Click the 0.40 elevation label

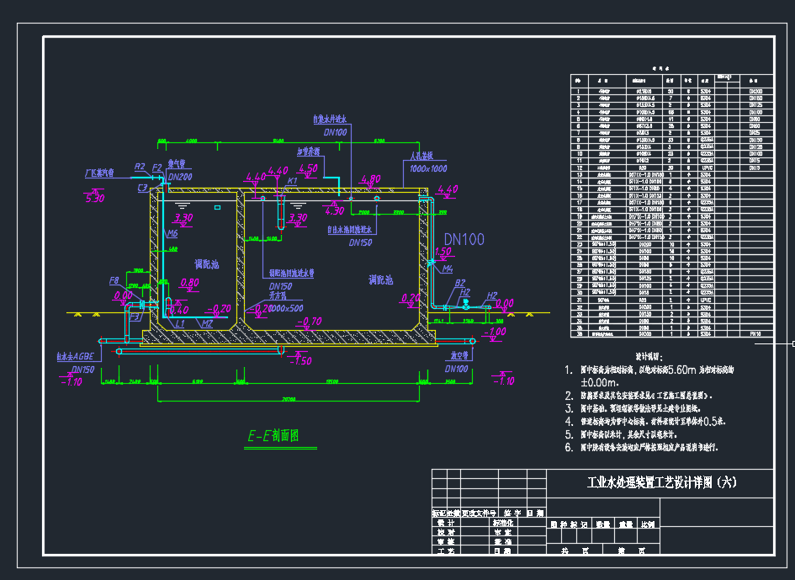click(x=179, y=310)
